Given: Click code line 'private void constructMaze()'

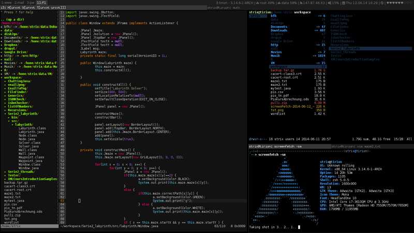Looking at the screenshot, I should [x=107, y=150].
